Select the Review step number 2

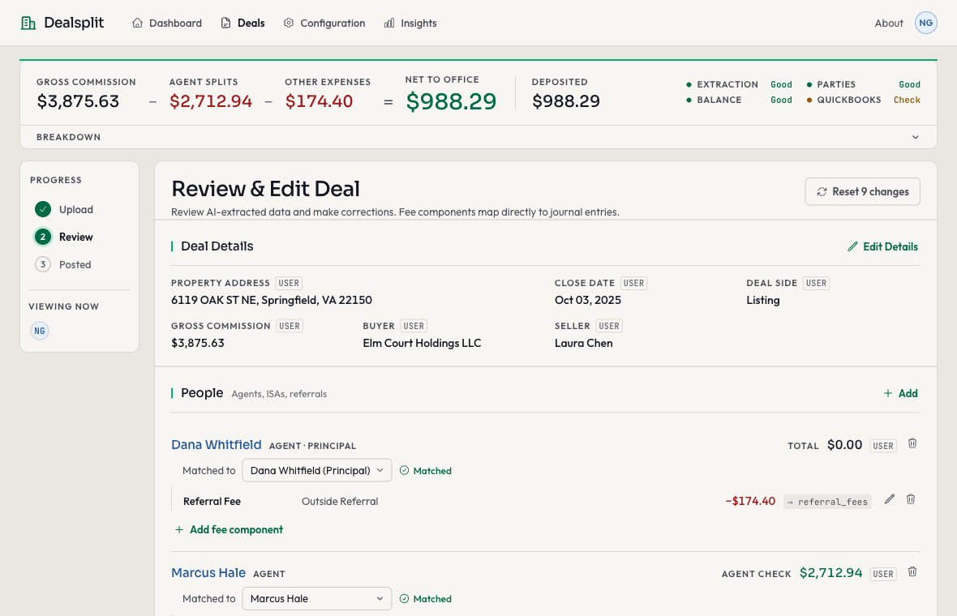pos(43,237)
